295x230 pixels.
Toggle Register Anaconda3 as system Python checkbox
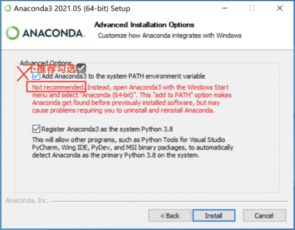[36, 129]
